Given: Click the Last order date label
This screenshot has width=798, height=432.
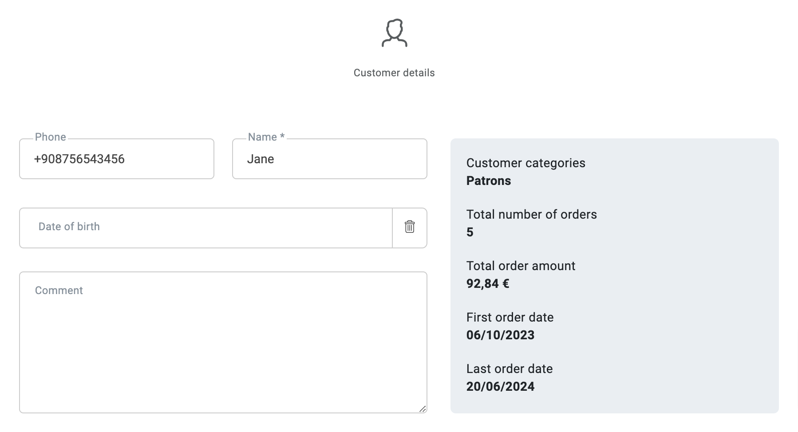Looking at the screenshot, I should click(x=509, y=369).
